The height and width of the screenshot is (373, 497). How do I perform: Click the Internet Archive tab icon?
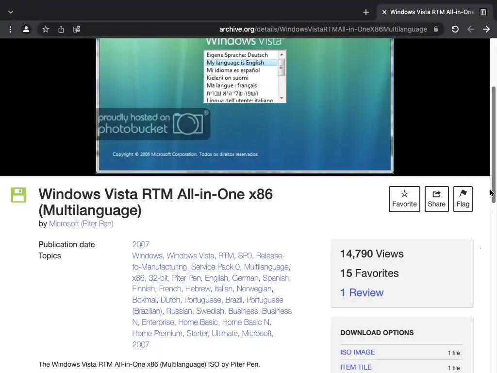click(x=483, y=12)
